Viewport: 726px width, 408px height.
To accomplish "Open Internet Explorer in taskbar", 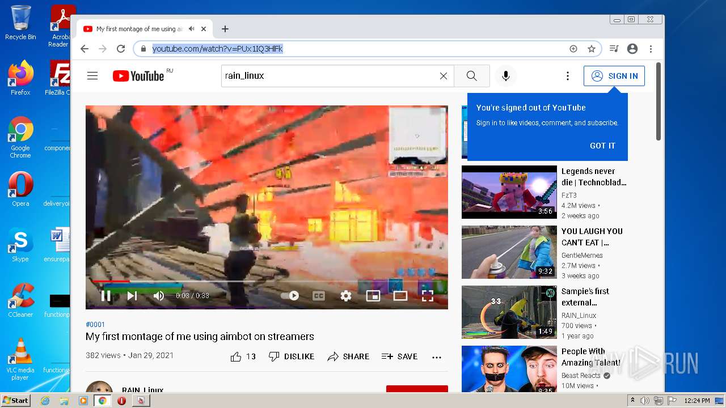I will point(45,401).
